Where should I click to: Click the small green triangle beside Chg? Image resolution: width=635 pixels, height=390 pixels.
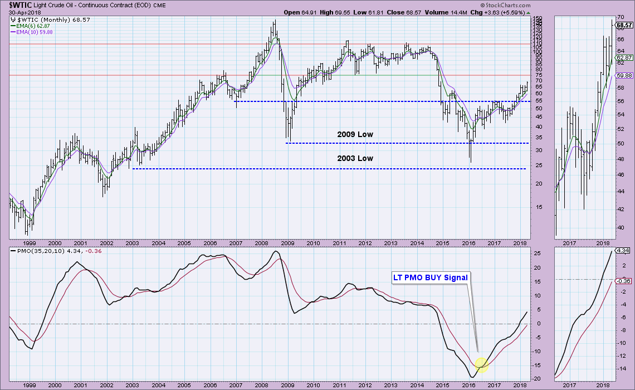tap(528, 12)
